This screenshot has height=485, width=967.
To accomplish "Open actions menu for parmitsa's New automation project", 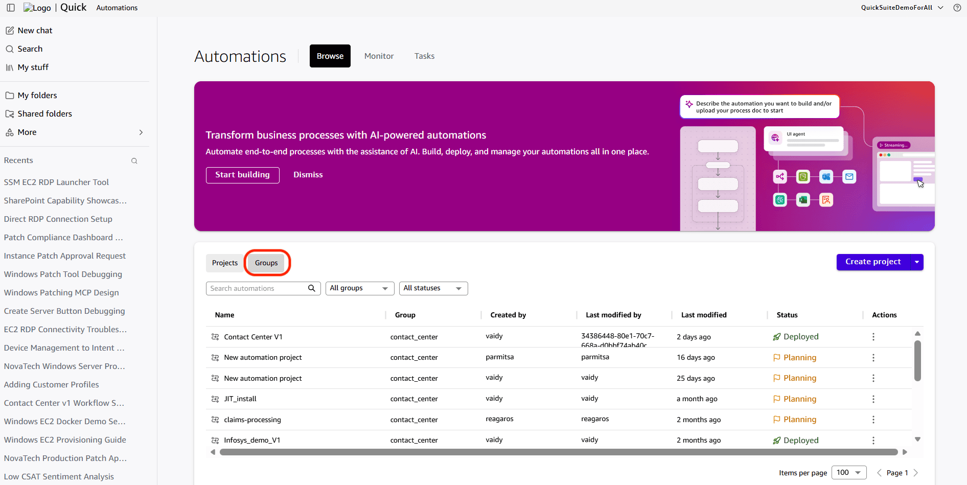I will tap(873, 358).
